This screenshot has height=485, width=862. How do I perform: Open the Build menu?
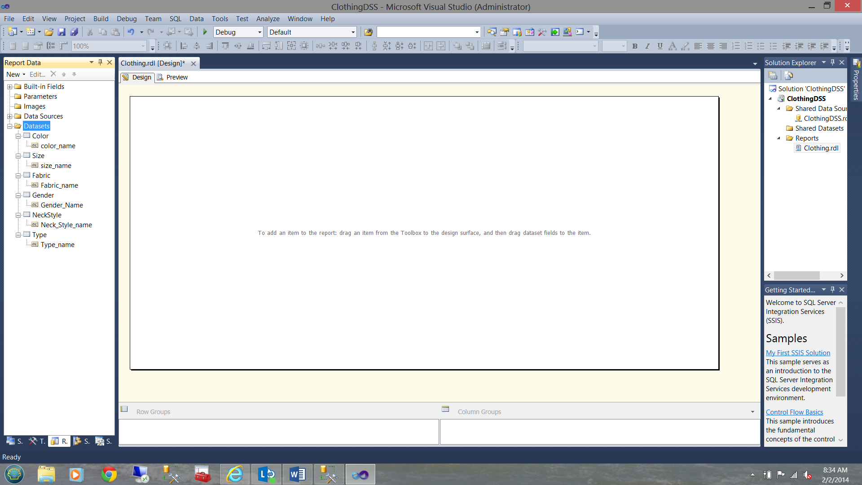tap(101, 18)
